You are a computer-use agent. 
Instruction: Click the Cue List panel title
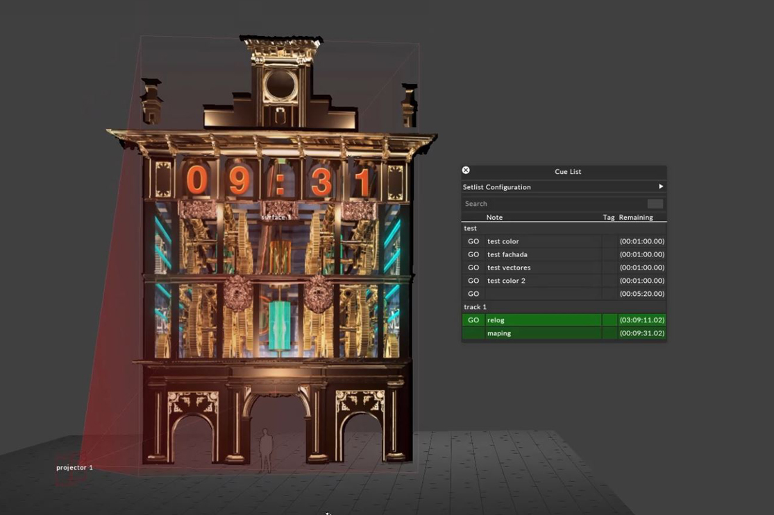pyautogui.click(x=568, y=171)
